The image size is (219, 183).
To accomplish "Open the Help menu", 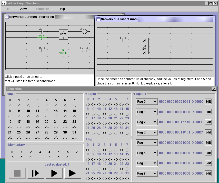I will tap(62, 9).
